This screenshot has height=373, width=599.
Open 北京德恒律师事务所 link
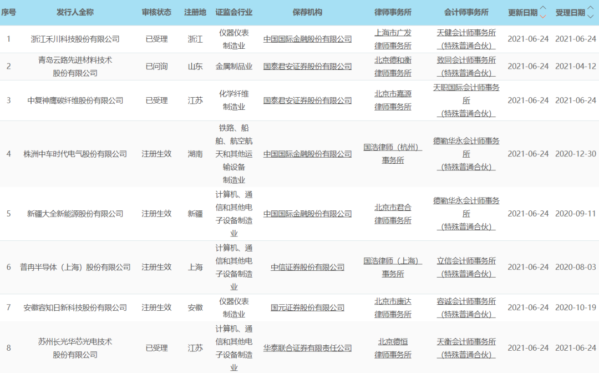click(x=393, y=348)
